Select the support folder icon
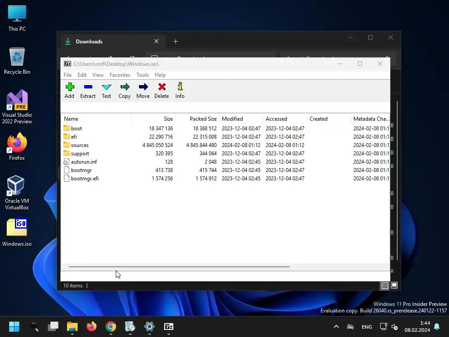449x337 pixels. point(67,153)
